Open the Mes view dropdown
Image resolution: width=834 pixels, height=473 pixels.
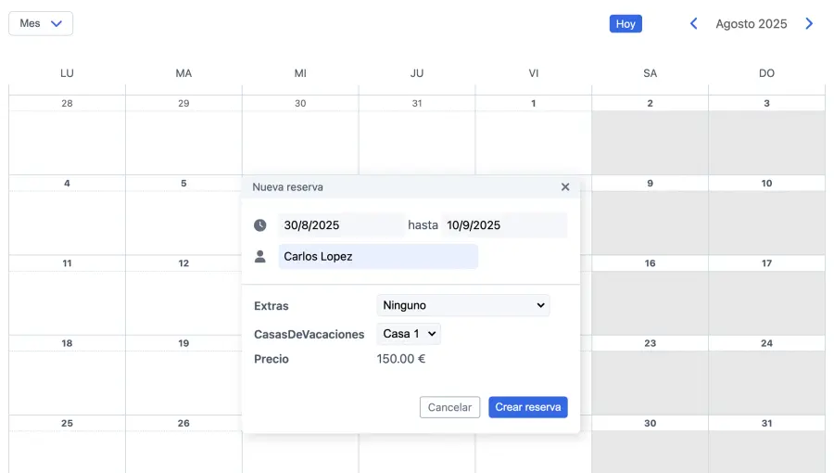click(41, 24)
